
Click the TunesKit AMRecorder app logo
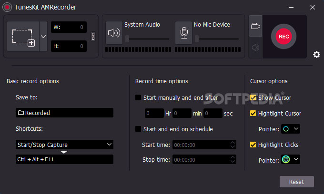[7, 7]
